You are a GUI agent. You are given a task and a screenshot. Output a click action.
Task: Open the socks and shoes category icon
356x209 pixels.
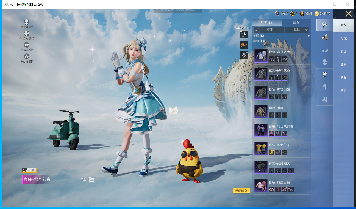tap(324, 99)
